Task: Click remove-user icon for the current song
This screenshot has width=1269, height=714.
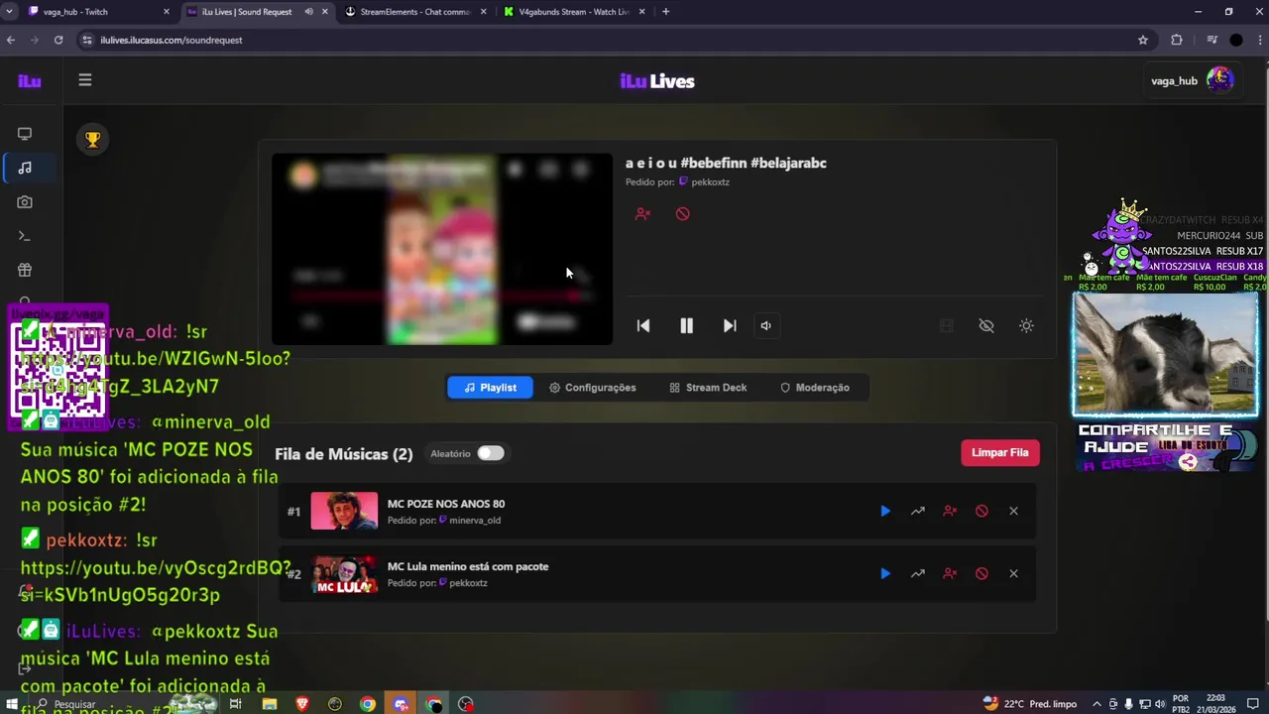Action: [642, 214]
